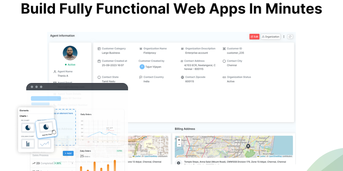Screen dimensions: 343x171
Task: Click the 'Enterprise account' value
Action: coord(196,53)
